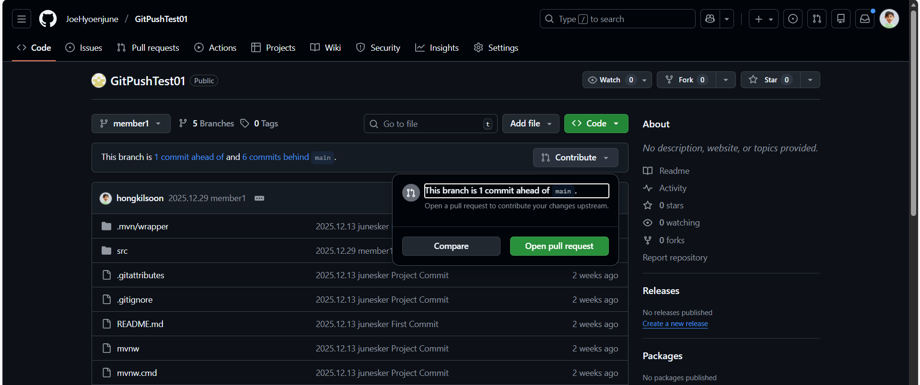Image resolution: width=920 pixels, height=385 pixels.
Task: Switch to the Wiki tab
Action: pyautogui.click(x=326, y=48)
